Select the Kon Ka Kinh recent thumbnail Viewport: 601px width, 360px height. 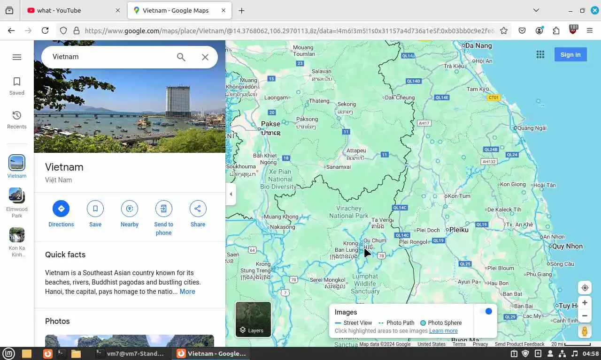(x=17, y=234)
